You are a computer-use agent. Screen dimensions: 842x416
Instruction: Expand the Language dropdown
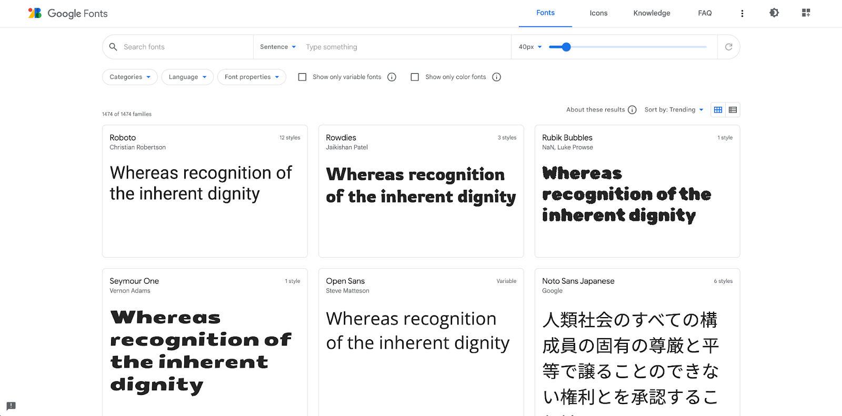[187, 77]
